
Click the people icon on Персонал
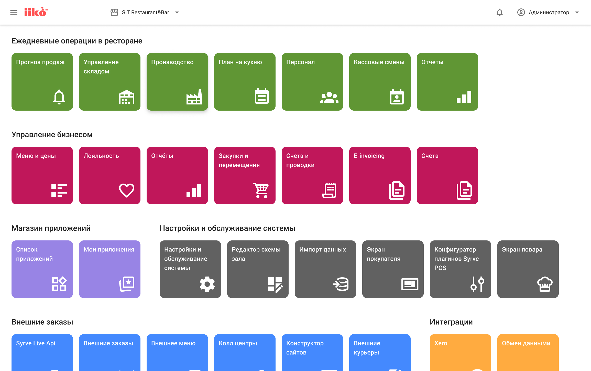pyautogui.click(x=329, y=97)
